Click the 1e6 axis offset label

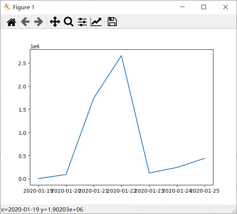35,46
